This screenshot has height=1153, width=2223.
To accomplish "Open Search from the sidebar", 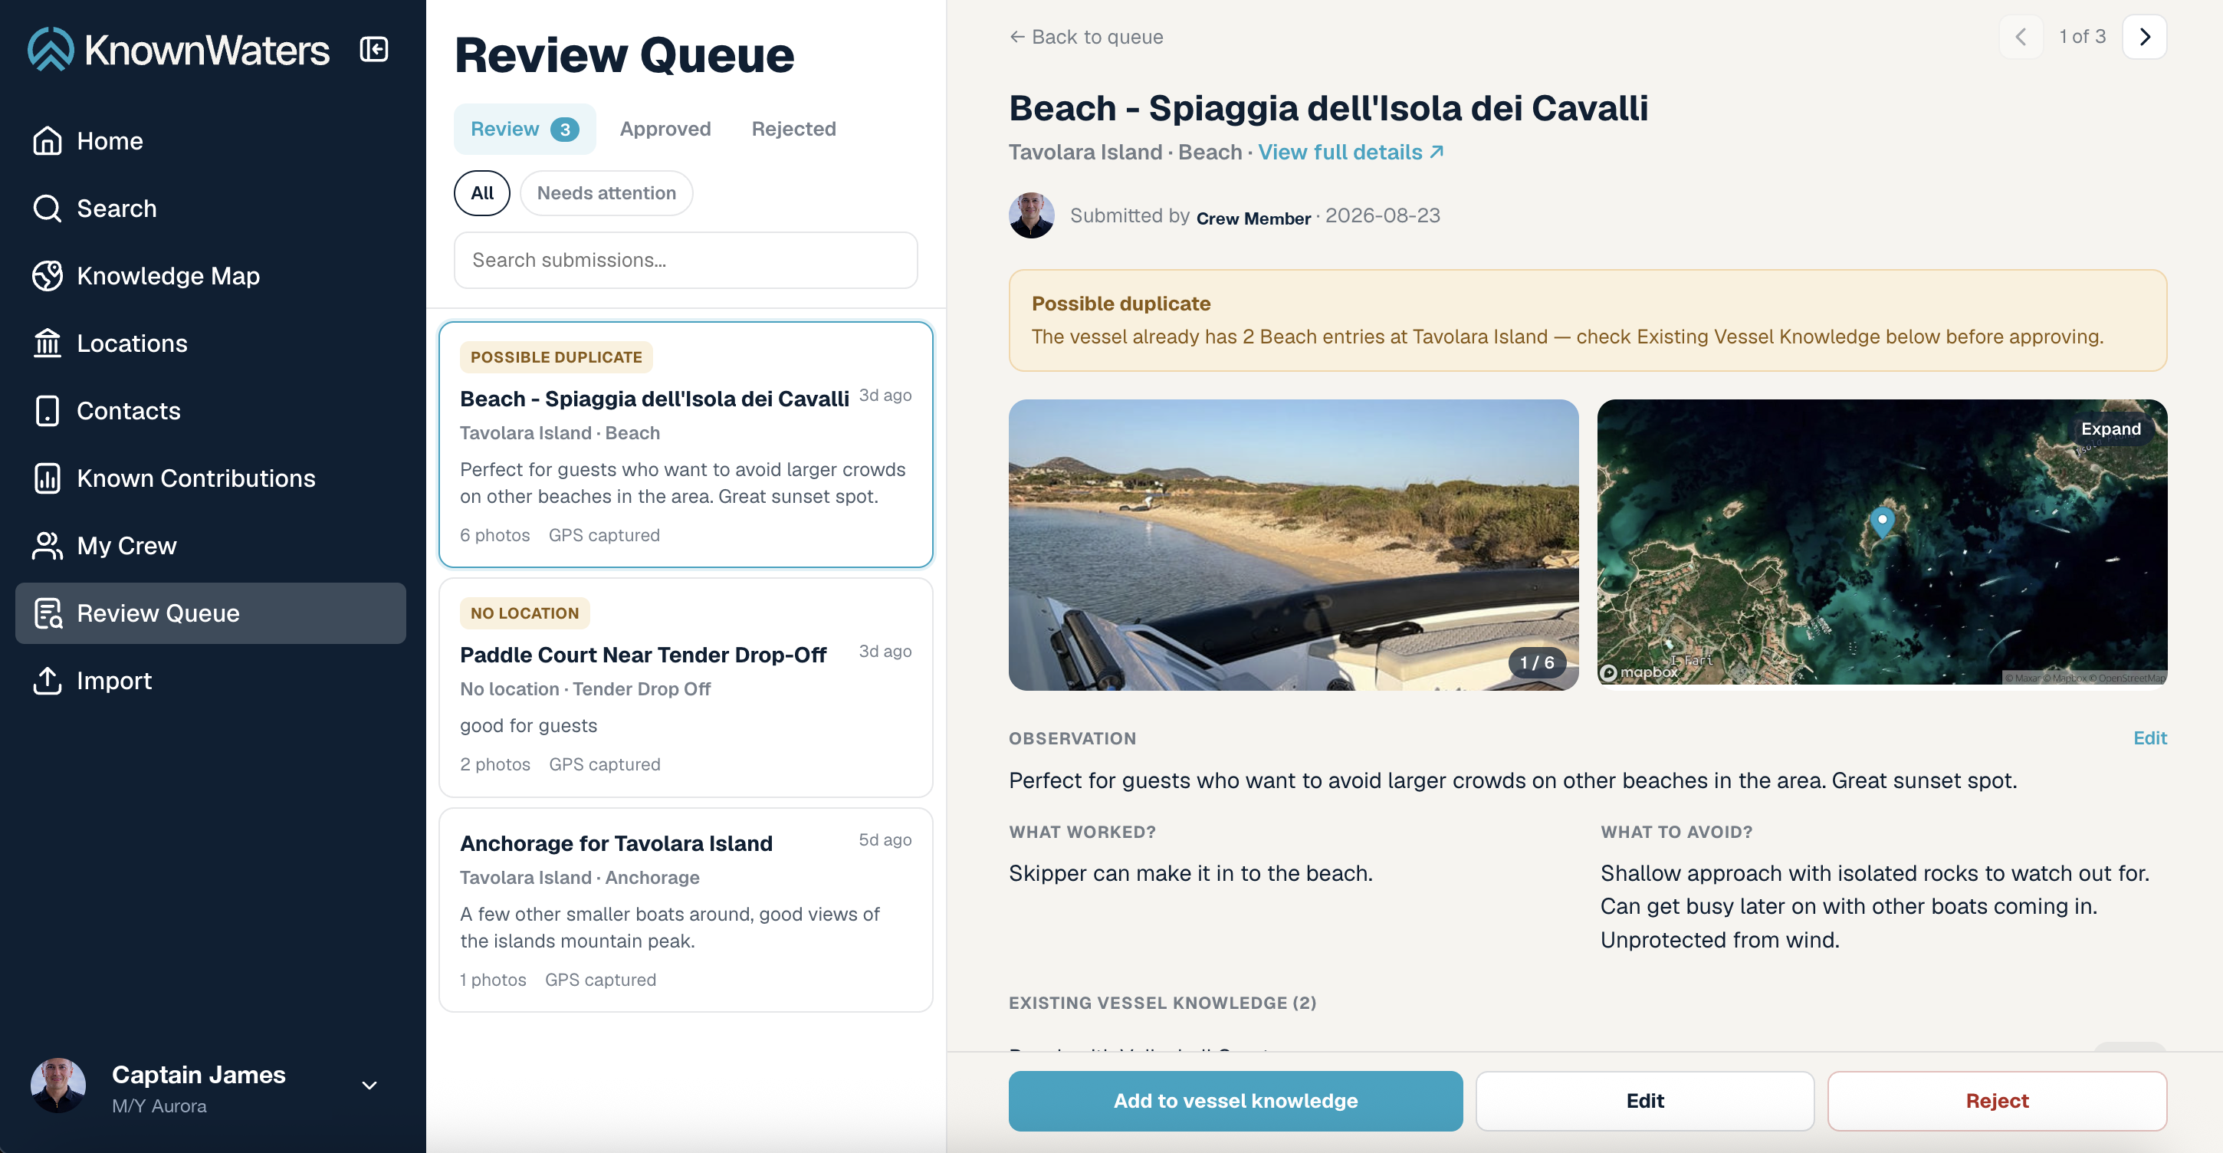I will [211, 208].
